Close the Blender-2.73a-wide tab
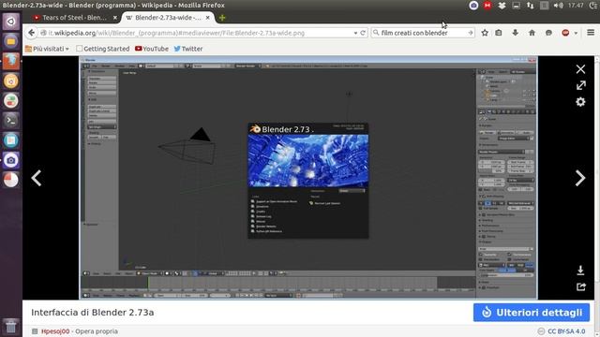Image resolution: width=600 pixels, height=337 pixels. 208,18
